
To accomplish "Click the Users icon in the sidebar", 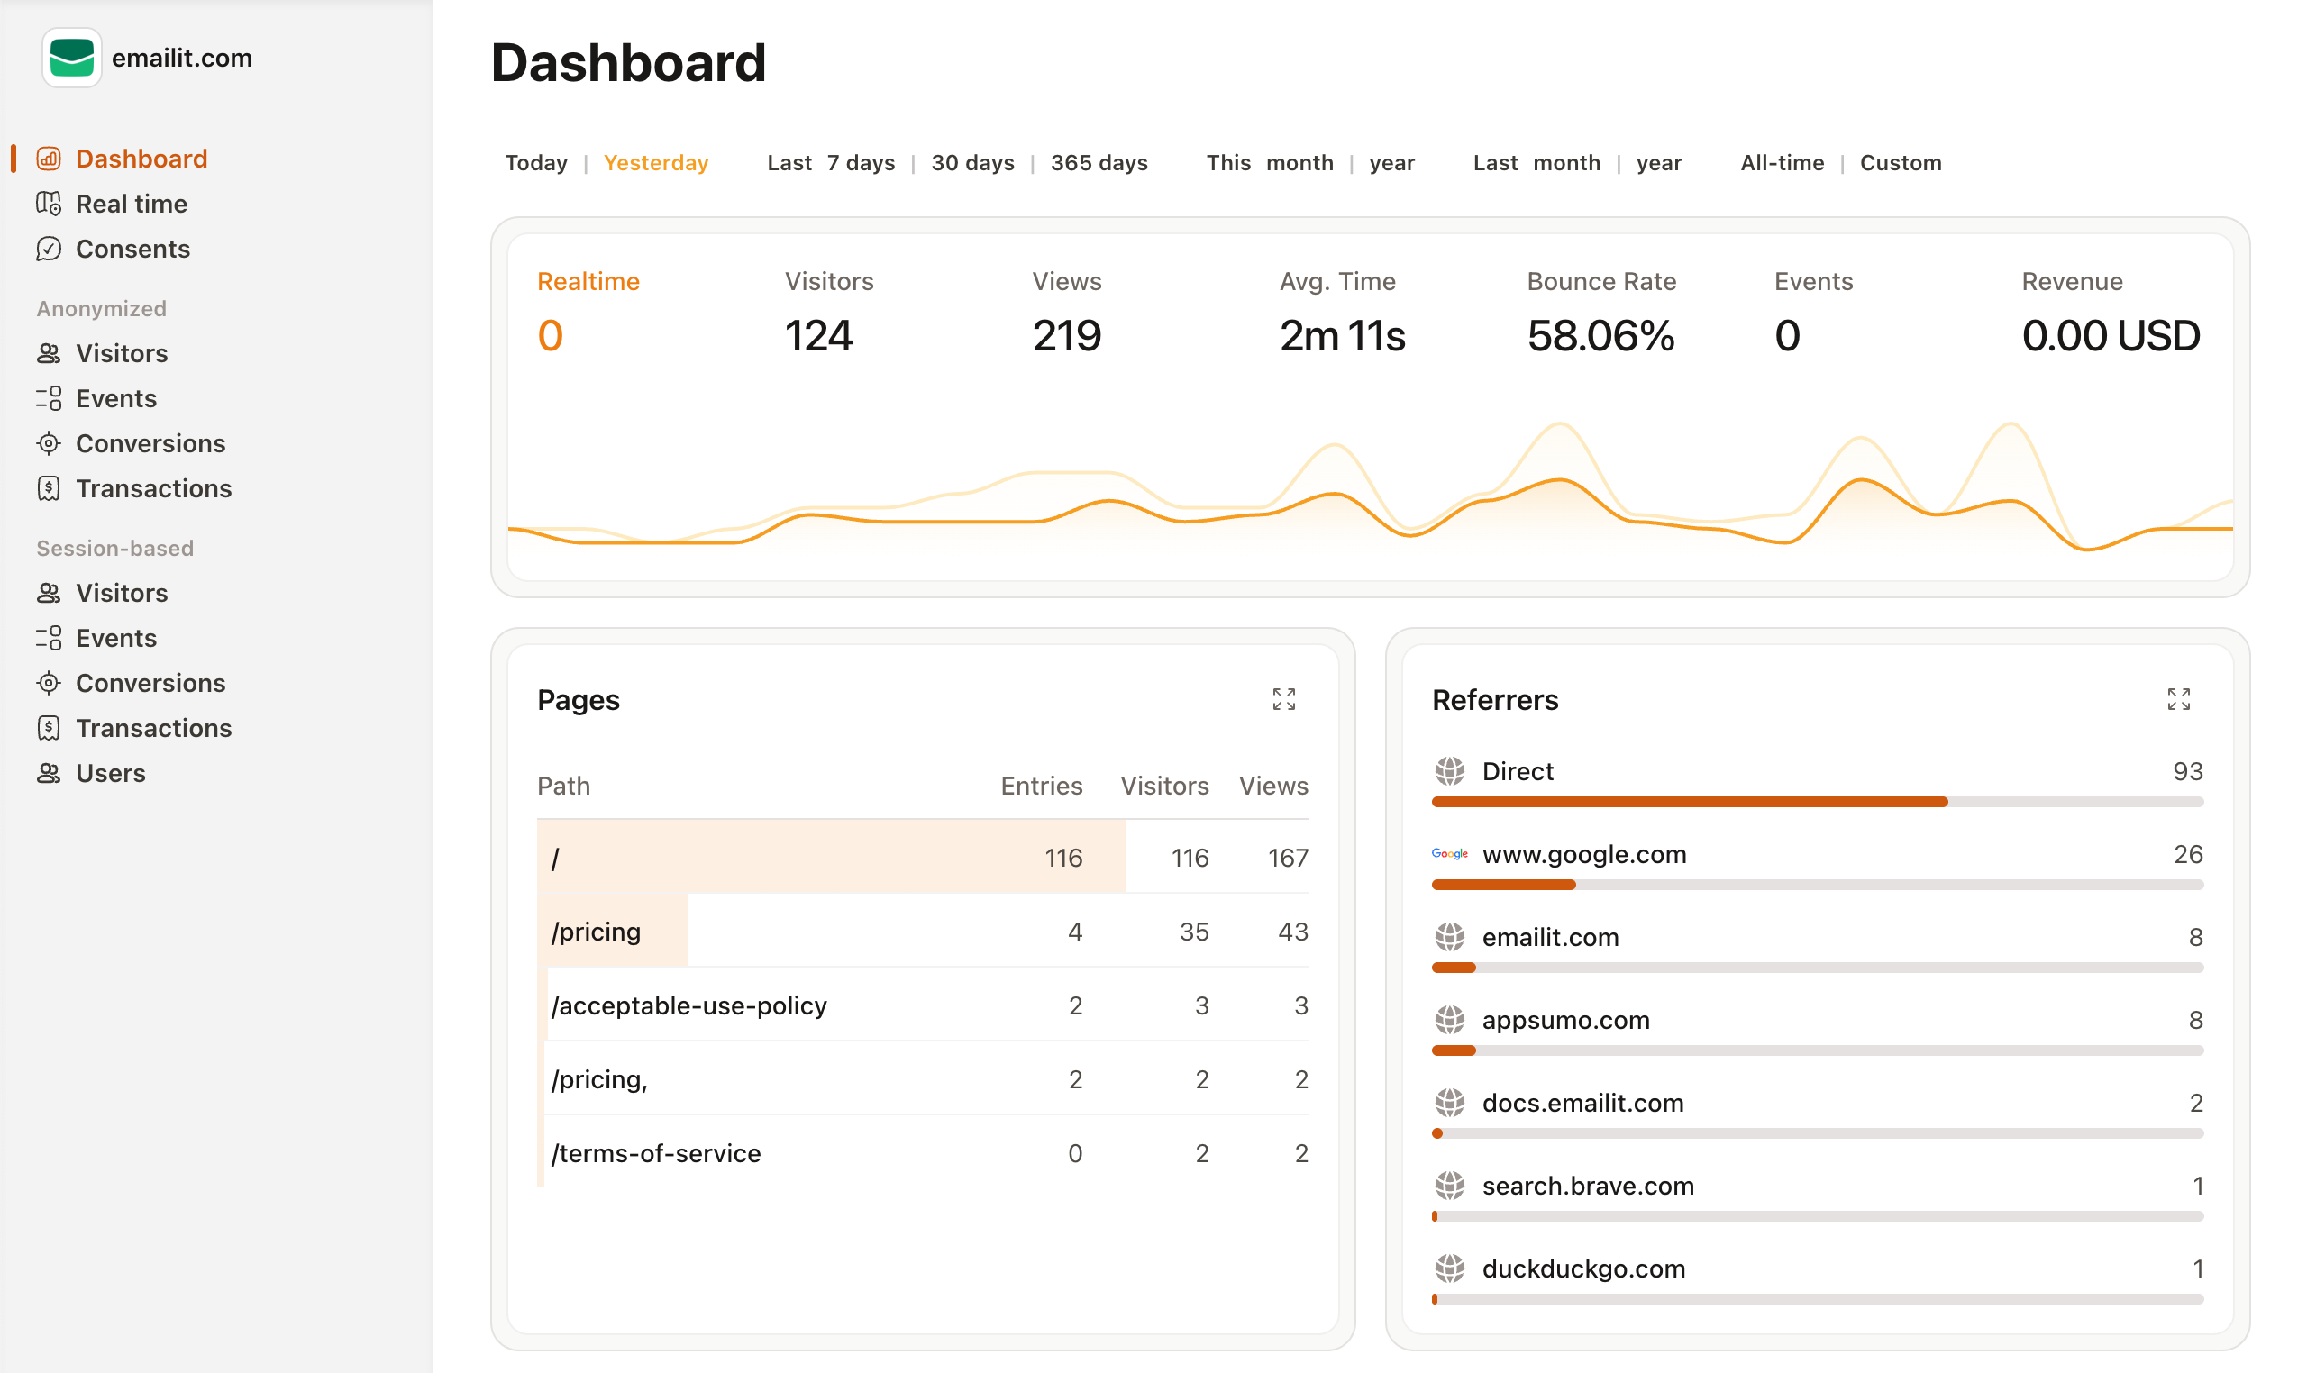I will (49, 773).
